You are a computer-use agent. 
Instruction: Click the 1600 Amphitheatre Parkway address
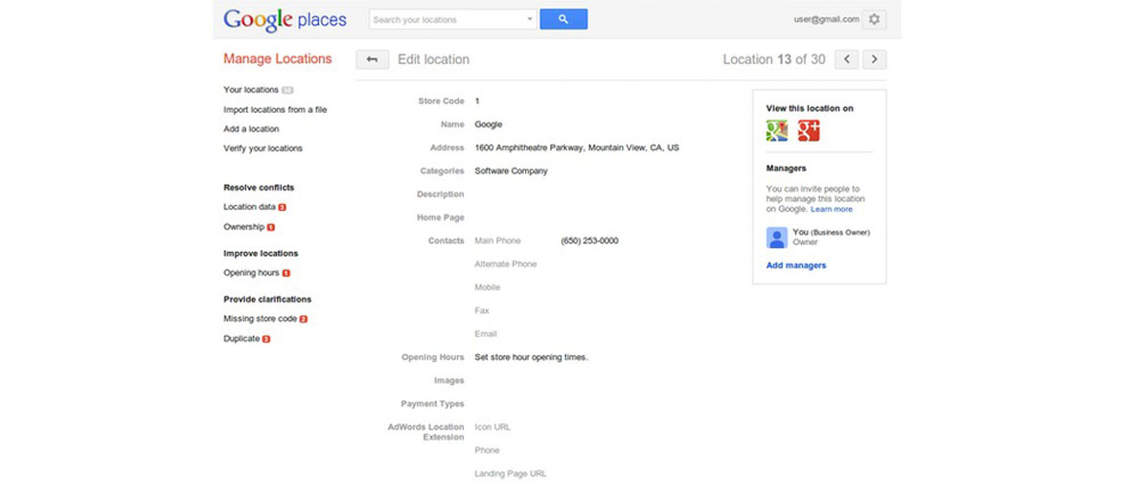point(577,147)
